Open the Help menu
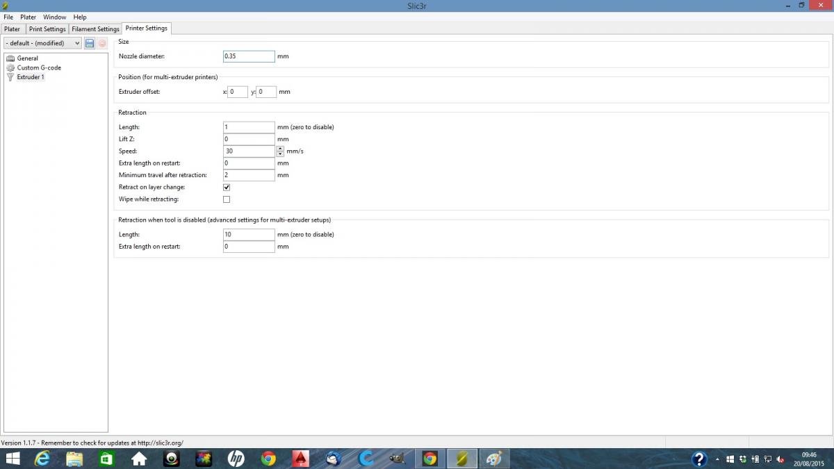The image size is (834, 469). point(80,17)
